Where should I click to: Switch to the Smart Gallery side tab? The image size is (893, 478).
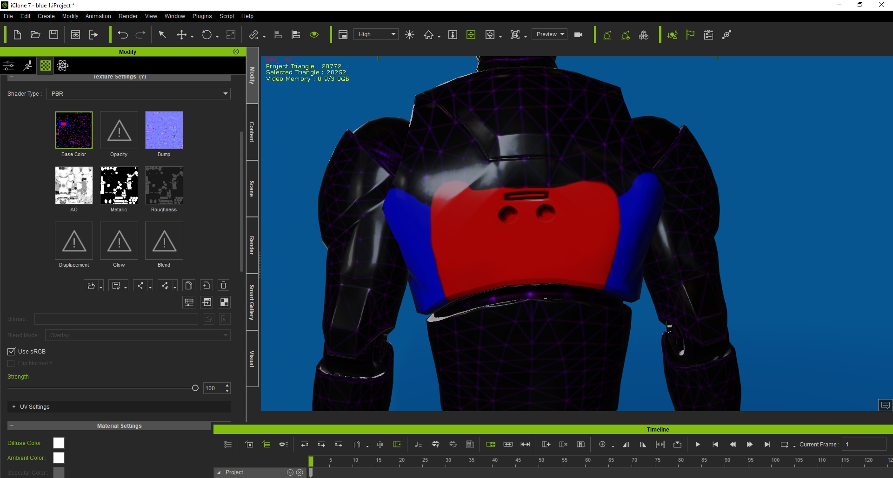pos(252,302)
